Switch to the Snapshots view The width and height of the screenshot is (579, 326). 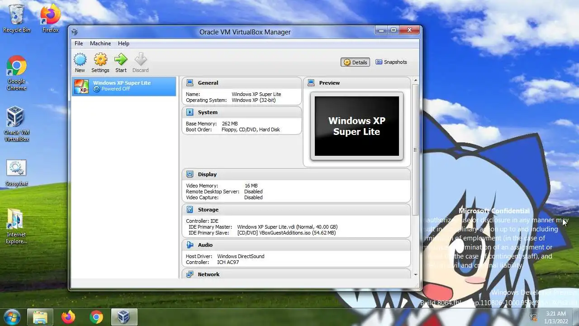pos(391,62)
